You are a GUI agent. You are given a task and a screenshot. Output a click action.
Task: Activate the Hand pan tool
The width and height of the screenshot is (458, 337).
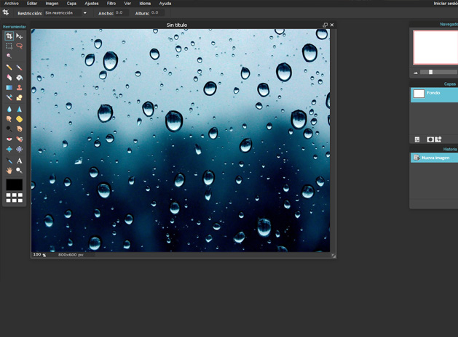9,171
